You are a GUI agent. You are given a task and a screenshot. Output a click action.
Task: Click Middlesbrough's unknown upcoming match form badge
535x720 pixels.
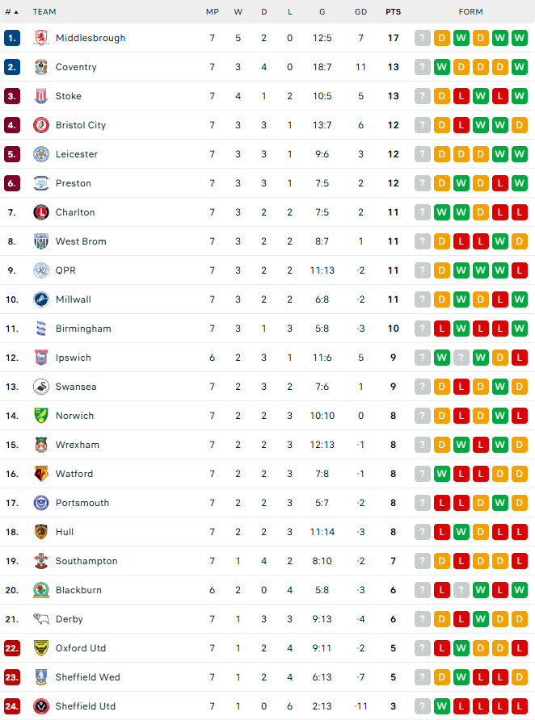tap(423, 38)
